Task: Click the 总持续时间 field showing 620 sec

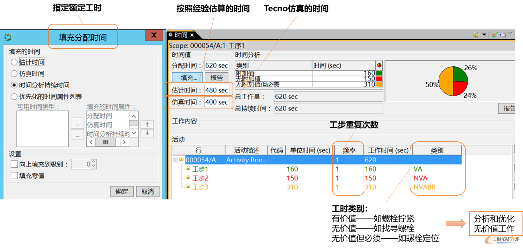Action: 328,108
